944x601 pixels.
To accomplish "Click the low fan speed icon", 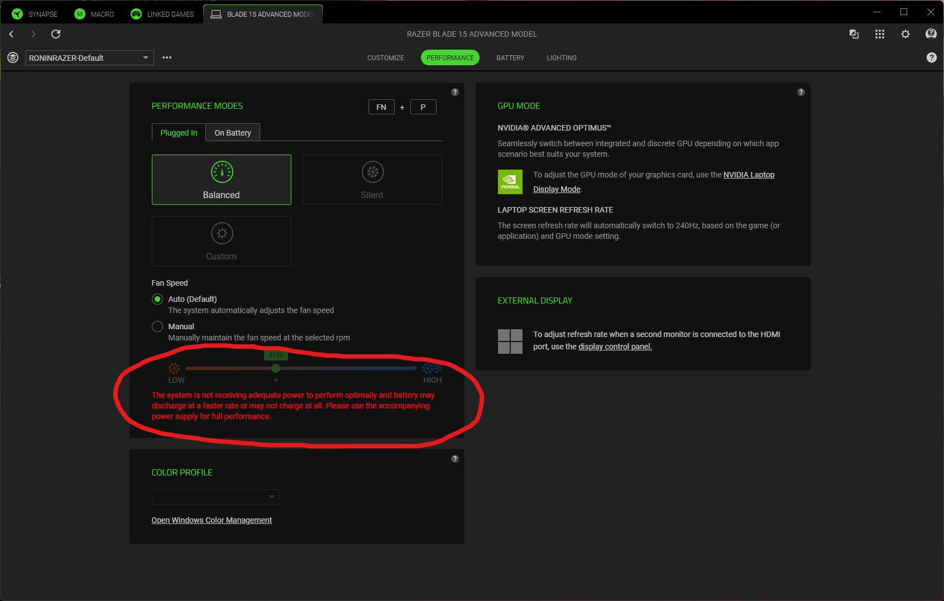I will (x=174, y=368).
